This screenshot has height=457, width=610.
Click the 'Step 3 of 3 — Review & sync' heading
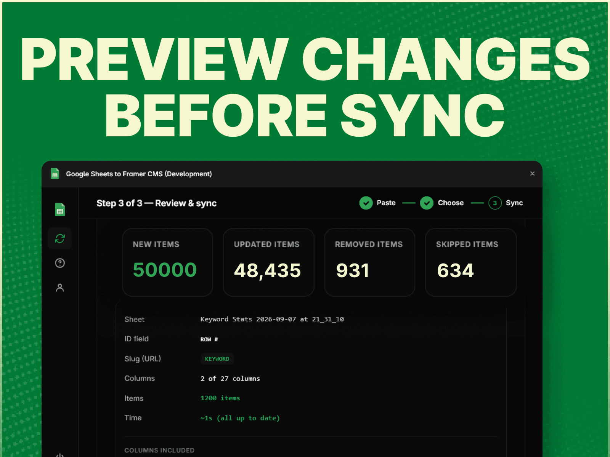[x=157, y=203]
